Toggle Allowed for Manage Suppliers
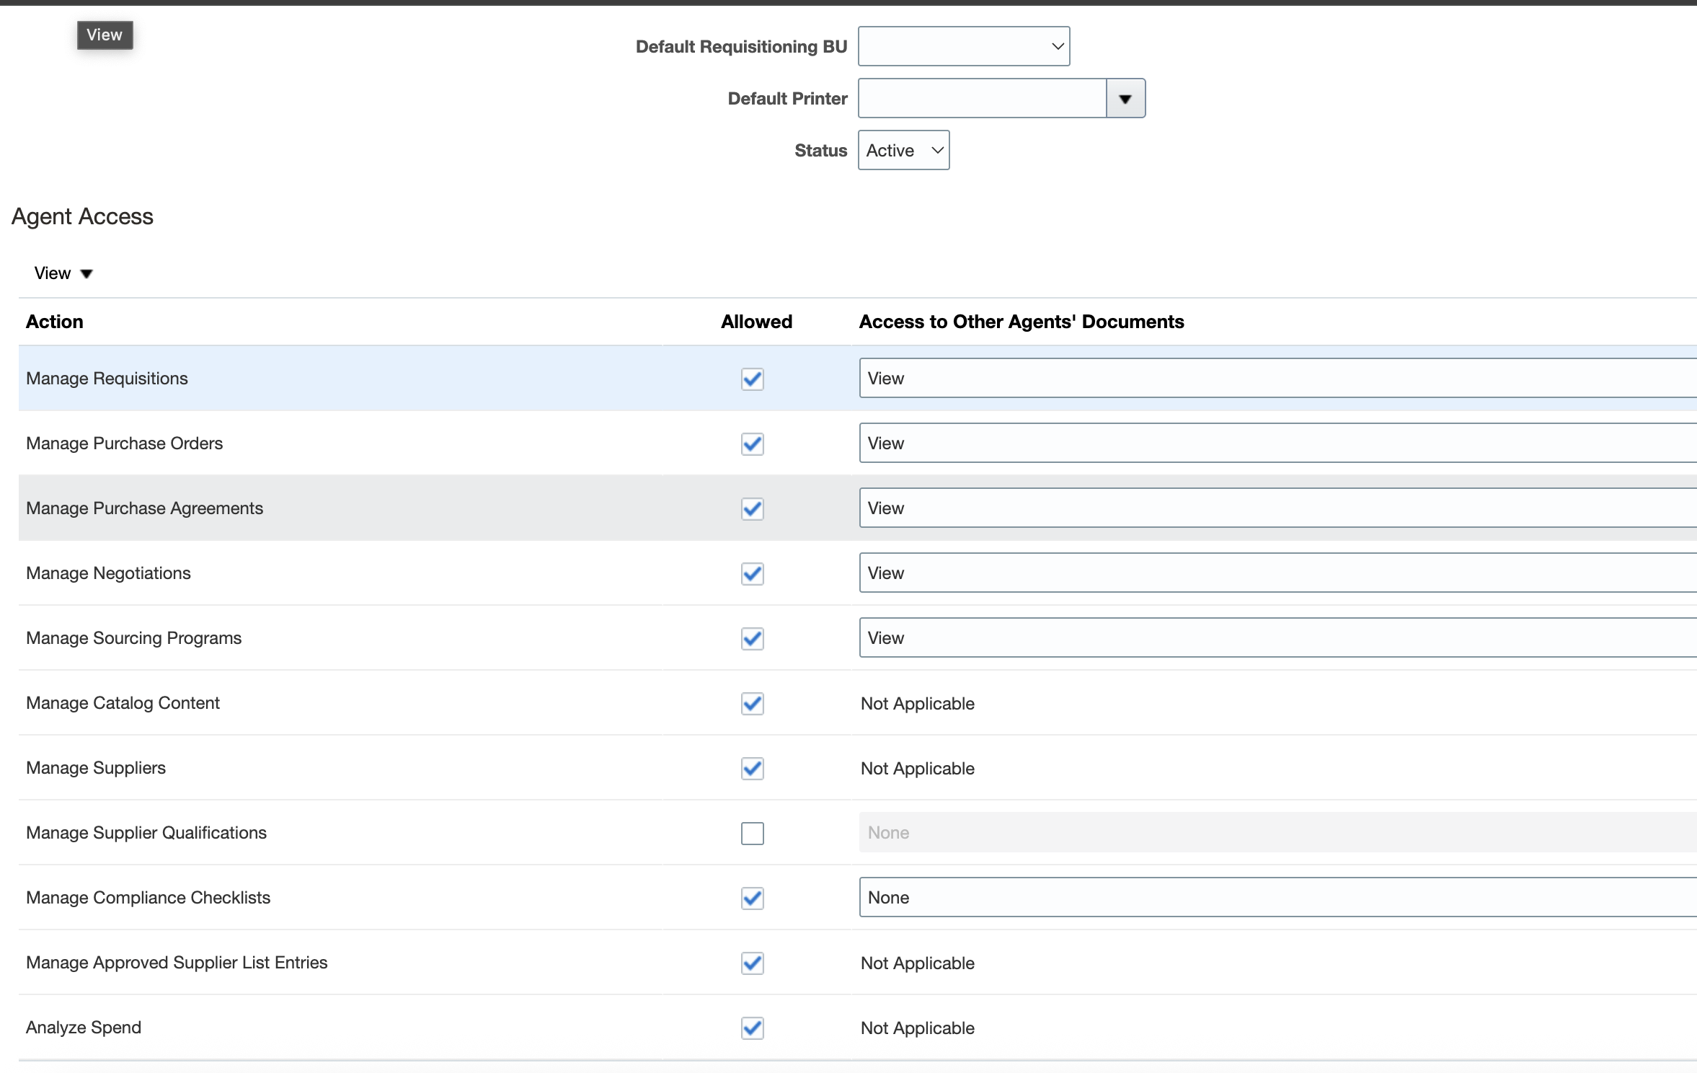Screen dimensions: 1697x1073 752,768
